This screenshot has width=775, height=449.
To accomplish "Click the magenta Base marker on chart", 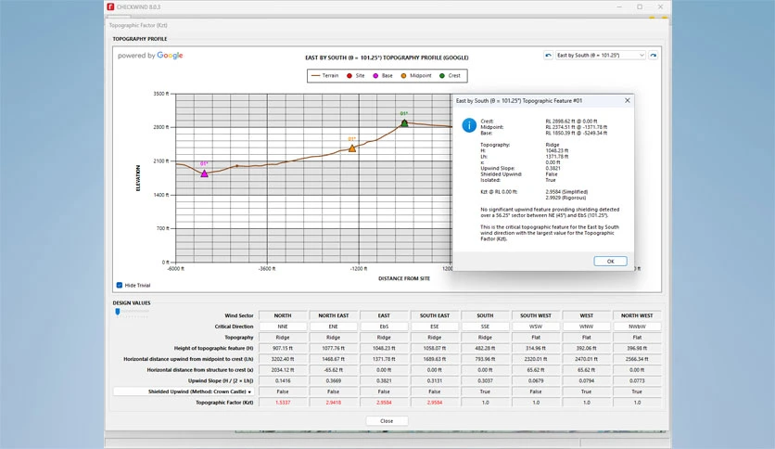I will tap(204, 173).
